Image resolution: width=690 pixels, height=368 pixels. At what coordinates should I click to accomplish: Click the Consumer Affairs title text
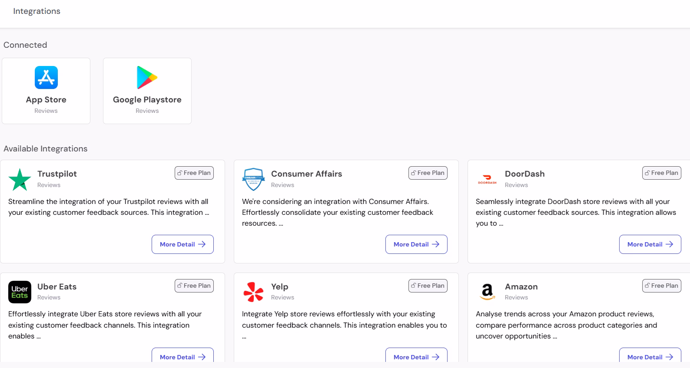point(307,174)
